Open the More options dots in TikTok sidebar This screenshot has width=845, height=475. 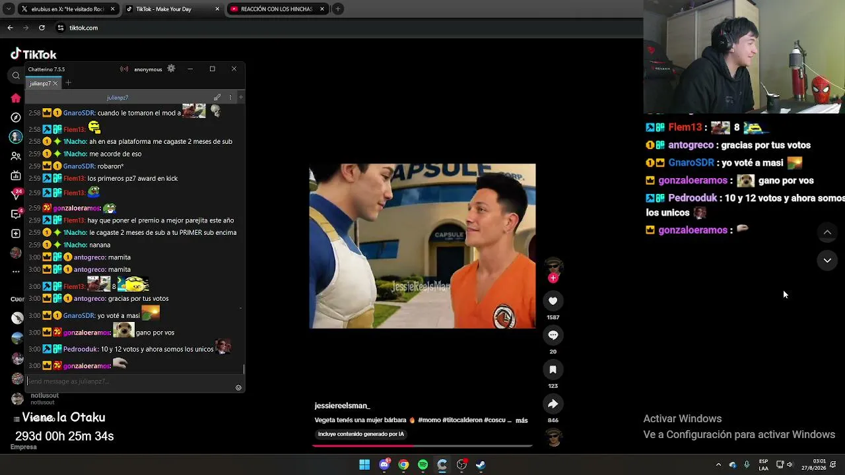click(16, 271)
